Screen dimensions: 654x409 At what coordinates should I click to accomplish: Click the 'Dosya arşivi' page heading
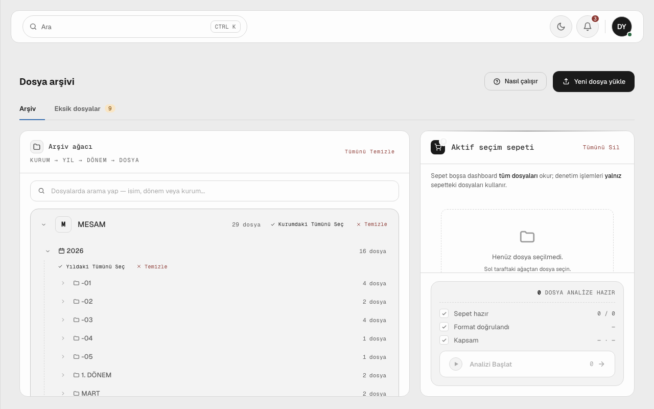[x=47, y=82]
